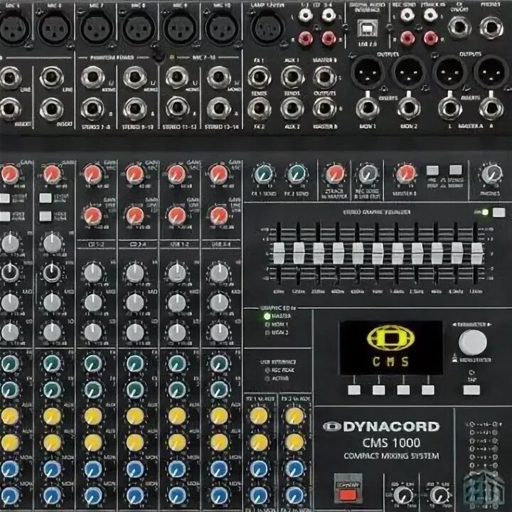Click the FX 2 to MON 2 blue knob
The height and width of the screenshot is (512, 512).
(x=294, y=496)
